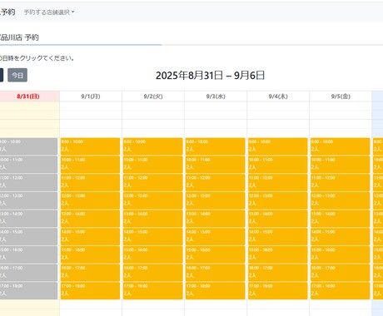Book the 14:00-15:00 slot on 9/1(月)
The image size is (383, 316).
click(90, 236)
